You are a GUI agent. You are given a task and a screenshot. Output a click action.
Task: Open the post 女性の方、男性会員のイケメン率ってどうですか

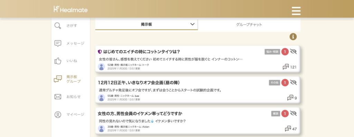point(140,113)
